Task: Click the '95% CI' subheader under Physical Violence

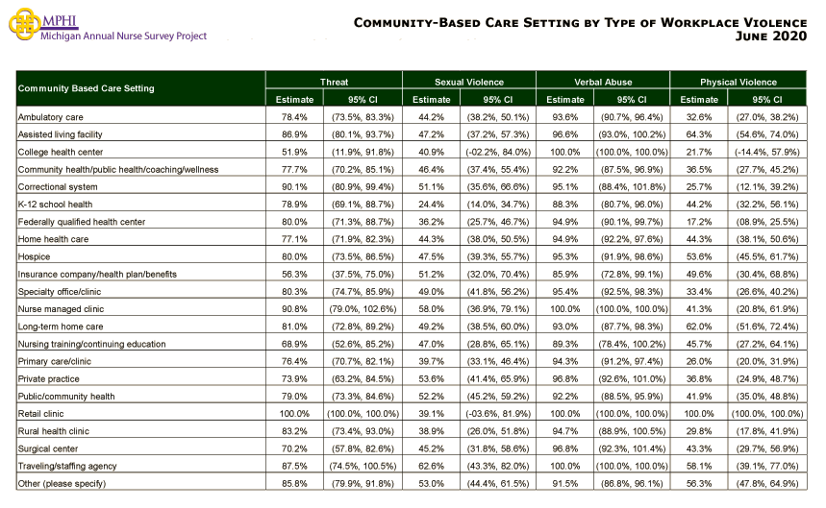Action: pyautogui.click(x=767, y=100)
